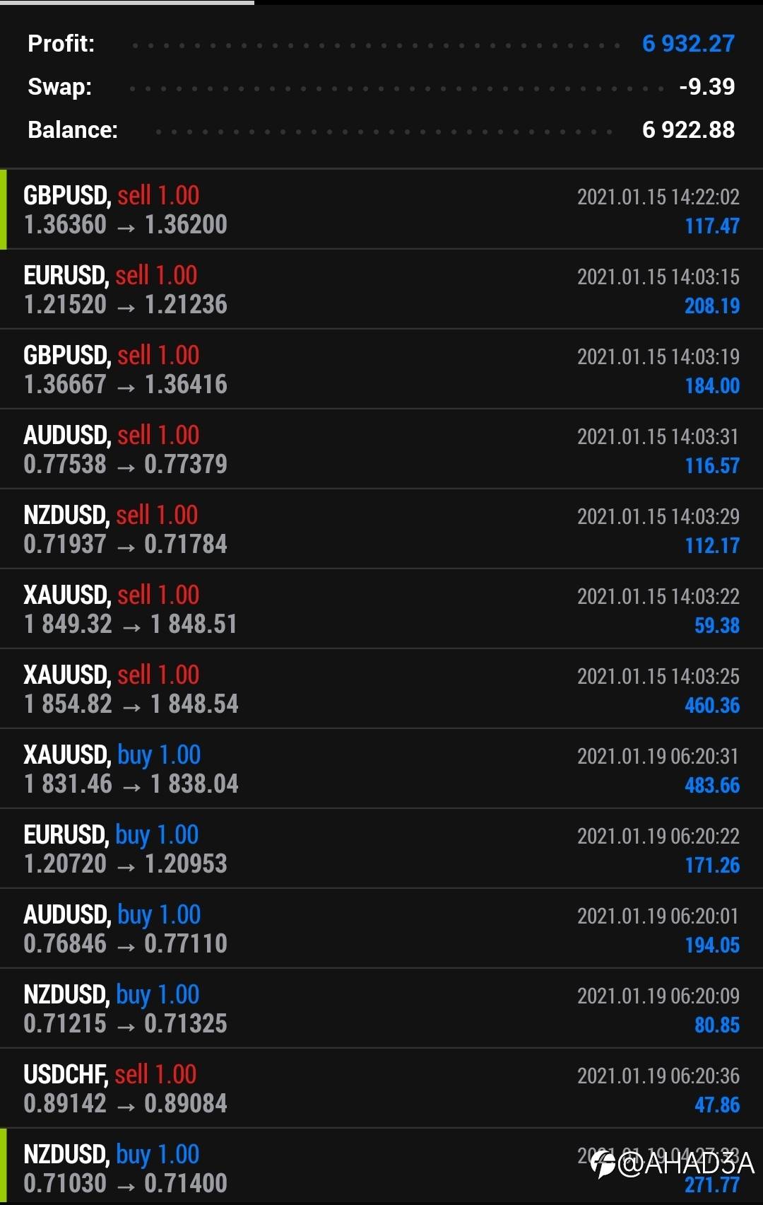Tap the Profit total 6 932.27
This screenshot has width=763, height=1205.
pos(688,44)
